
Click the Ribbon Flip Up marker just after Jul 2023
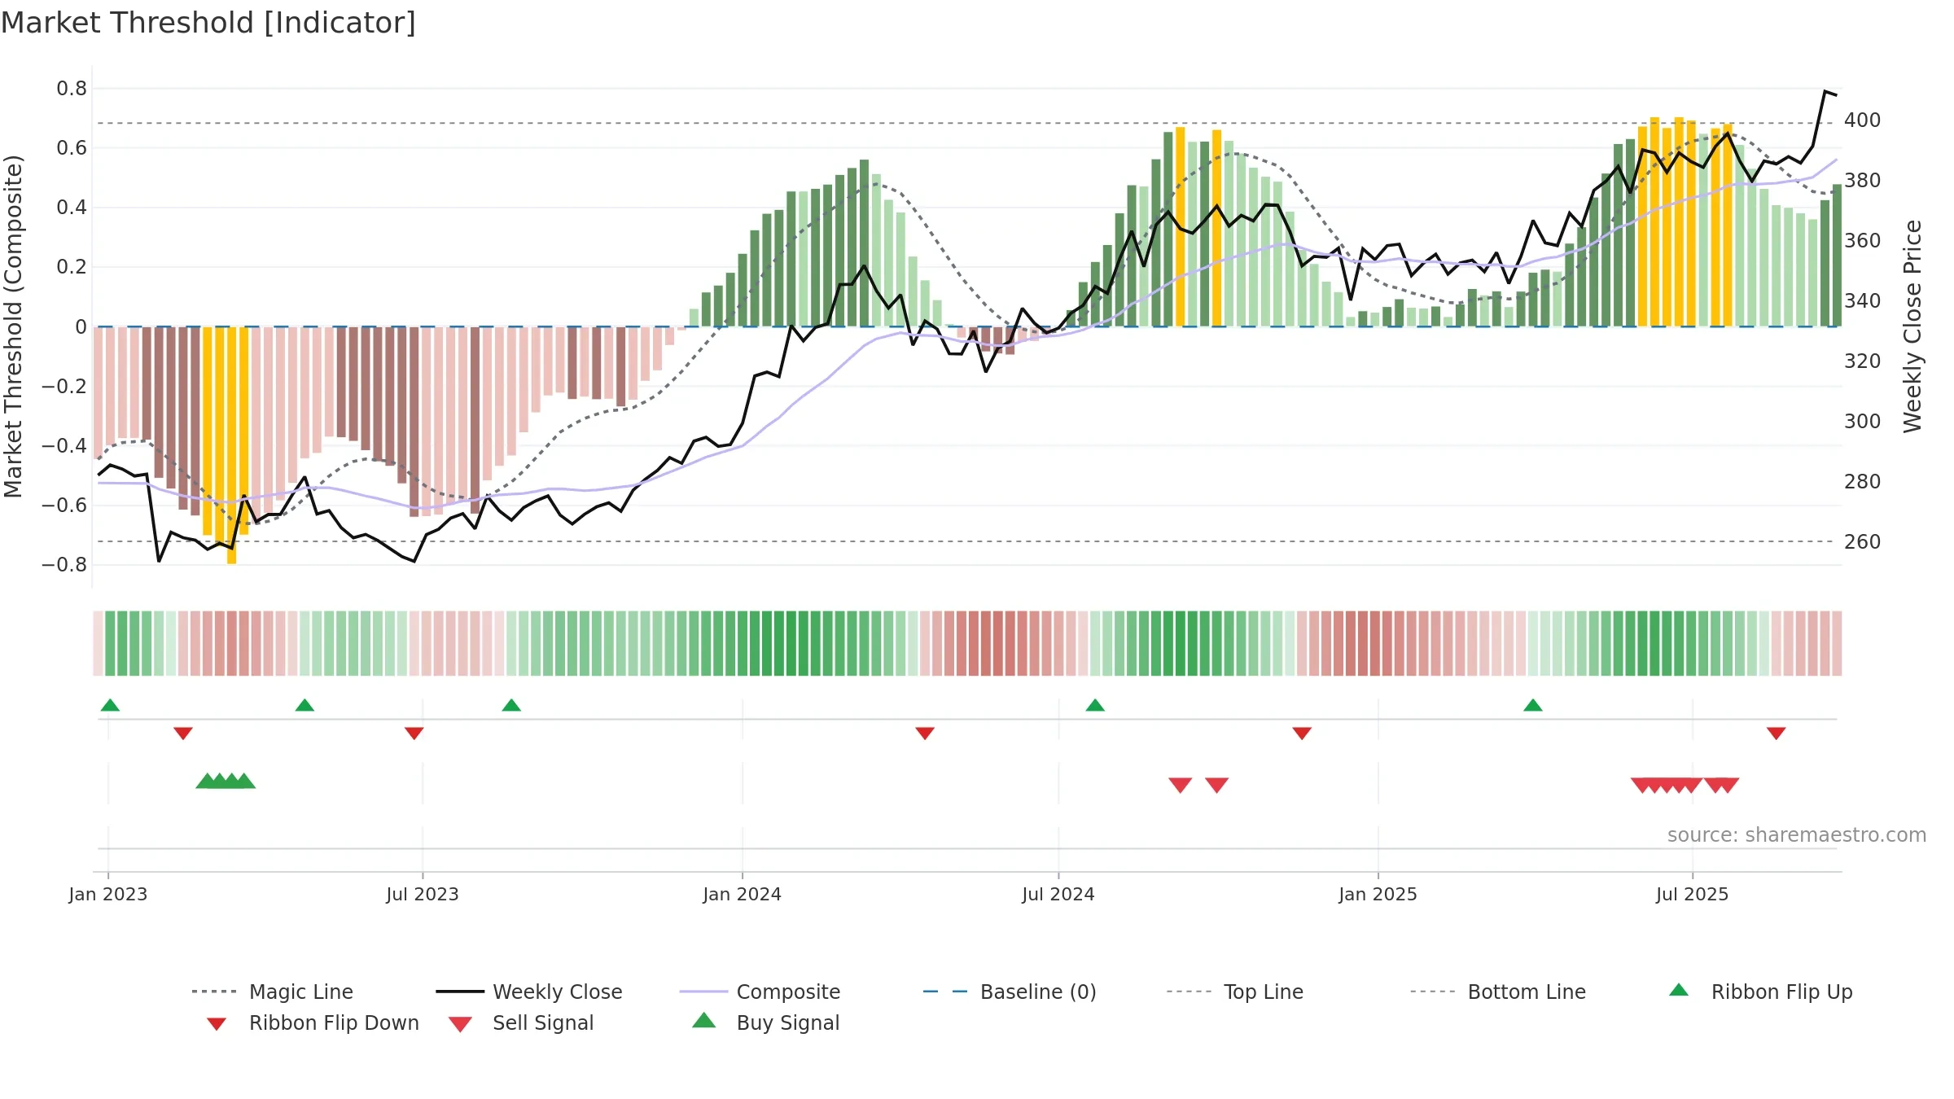[x=511, y=705]
